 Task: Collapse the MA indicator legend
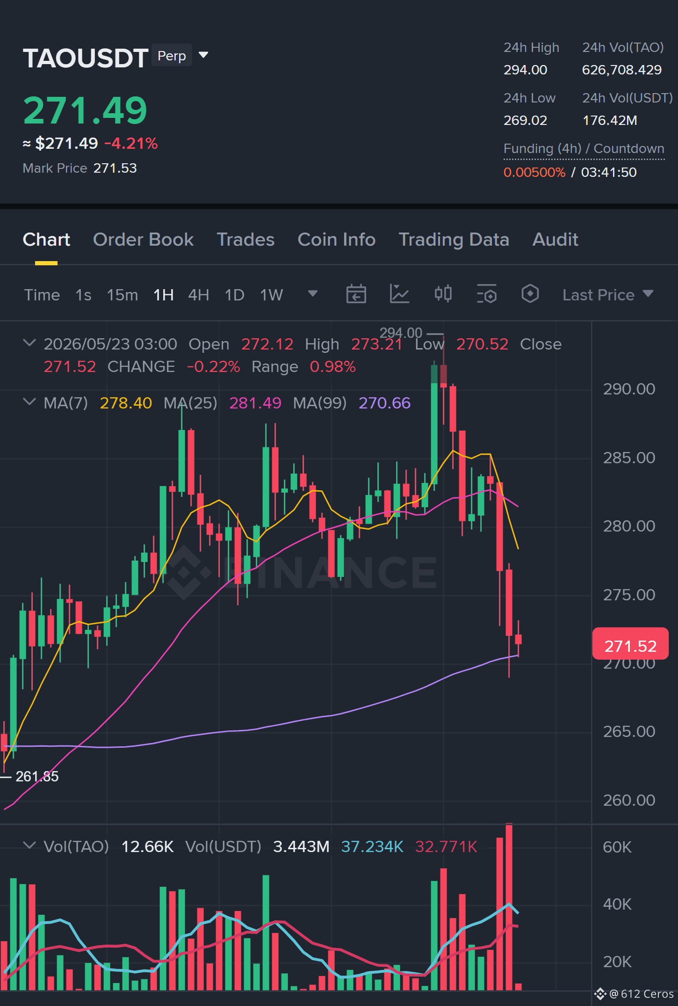click(x=29, y=402)
